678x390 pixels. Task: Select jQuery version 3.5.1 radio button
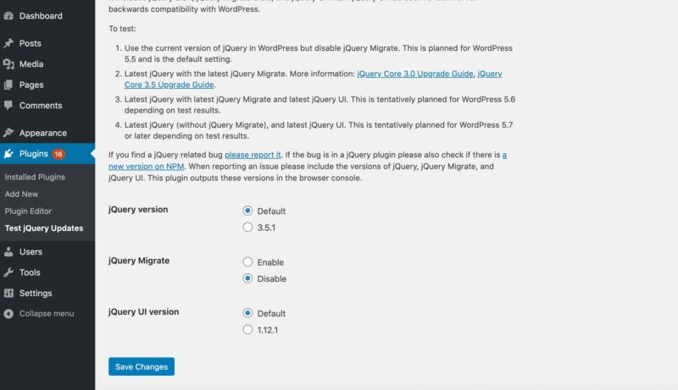[x=247, y=227]
